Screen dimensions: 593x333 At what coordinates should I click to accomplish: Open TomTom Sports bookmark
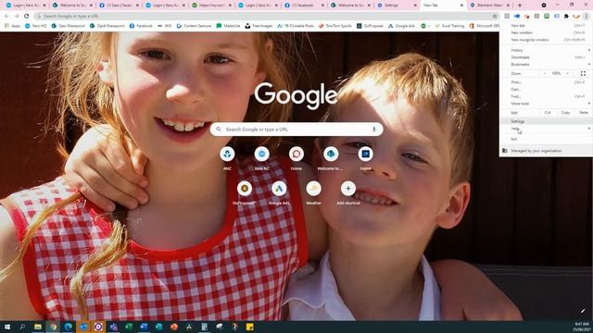(x=335, y=26)
